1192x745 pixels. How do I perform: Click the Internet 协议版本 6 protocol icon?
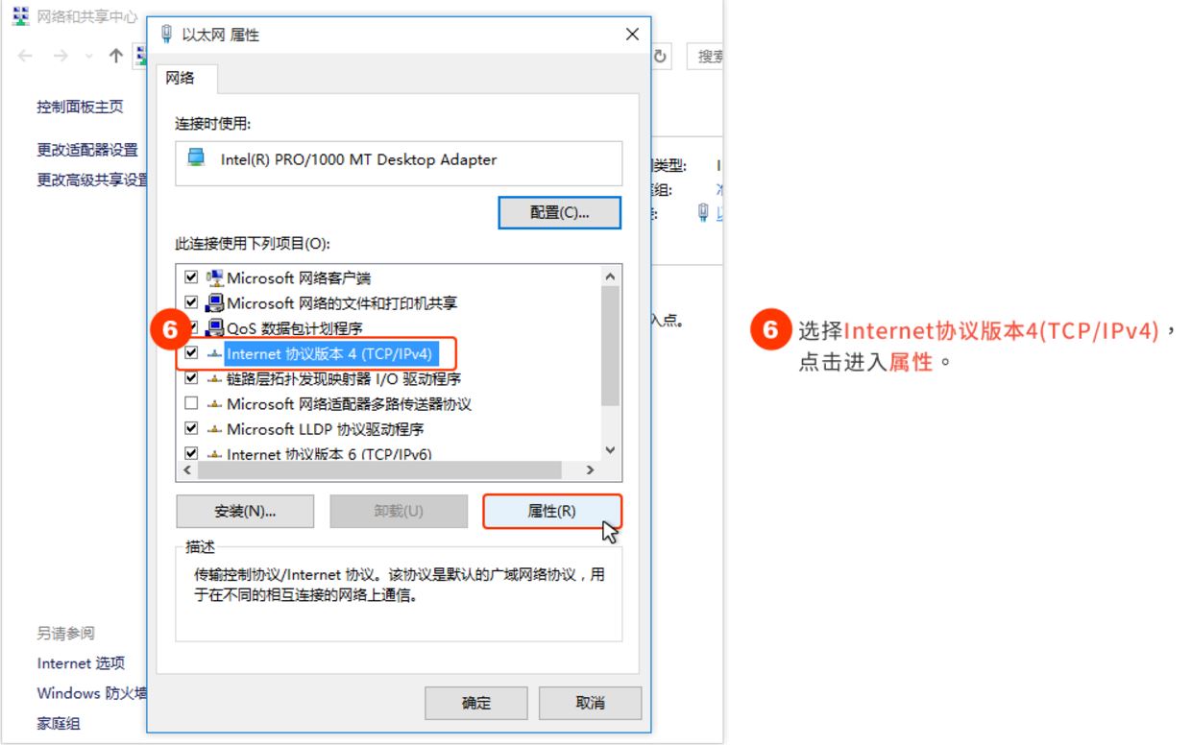pos(214,453)
